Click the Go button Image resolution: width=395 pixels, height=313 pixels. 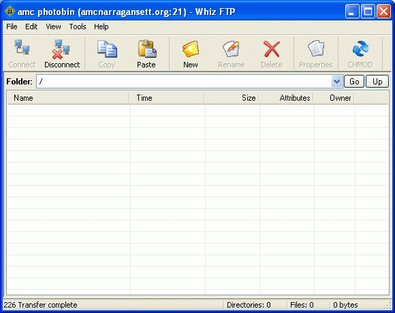pyautogui.click(x=354, y=82)
